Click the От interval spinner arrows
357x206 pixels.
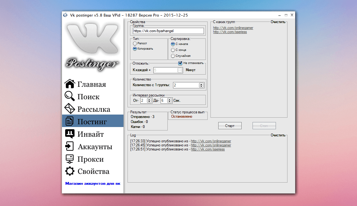[x=149, y=101]
